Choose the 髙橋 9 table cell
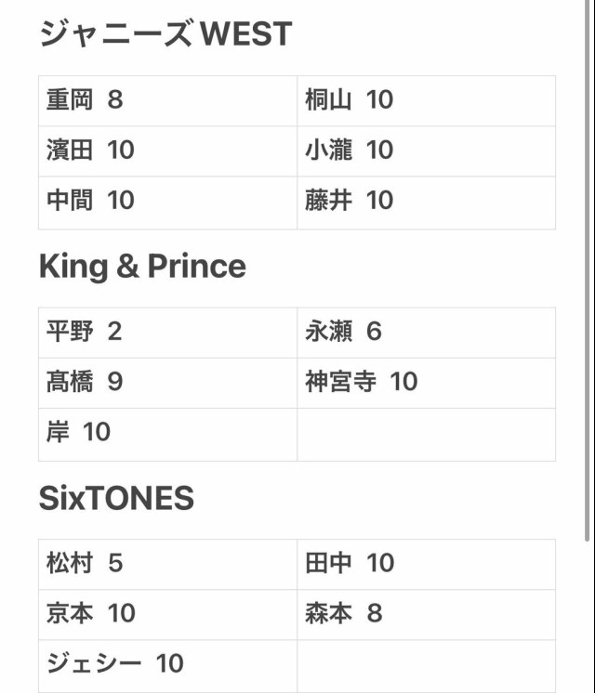 coord(167,383)
